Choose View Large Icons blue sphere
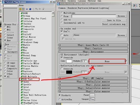Screen dimensions: 140x105 pos(30,9)
